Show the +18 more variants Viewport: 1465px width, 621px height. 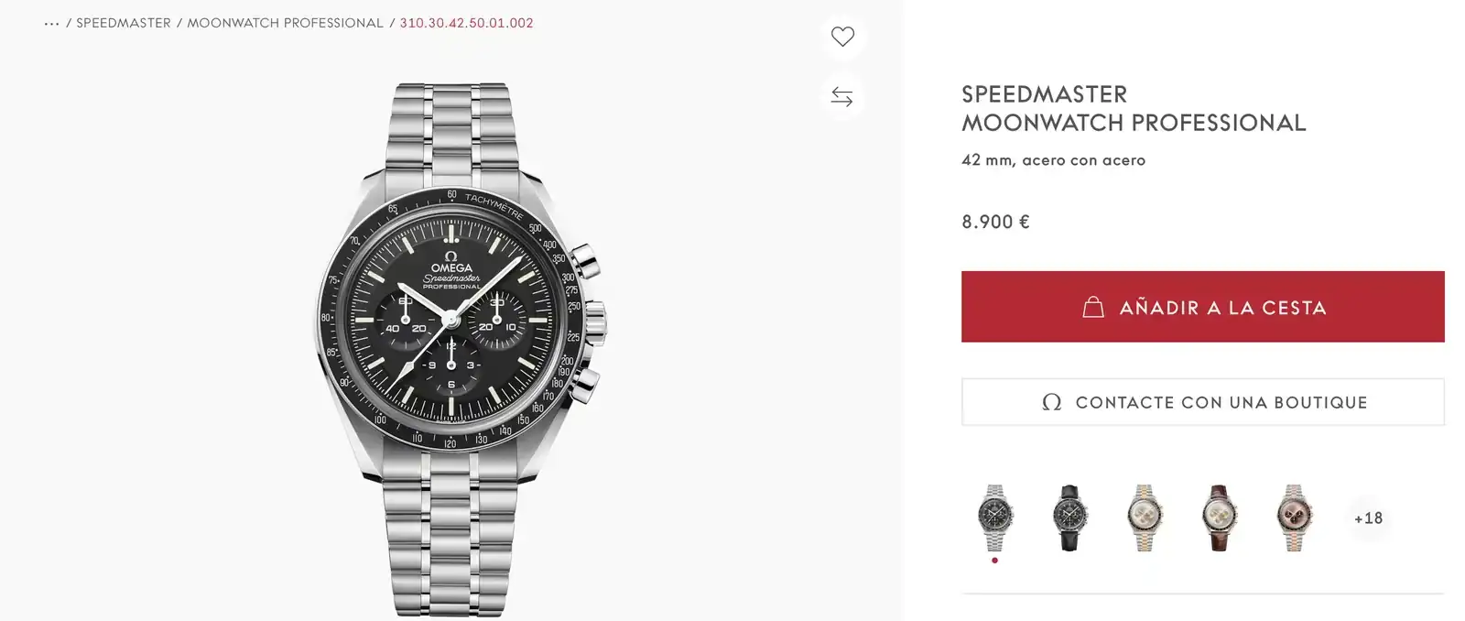[1368, 518]
